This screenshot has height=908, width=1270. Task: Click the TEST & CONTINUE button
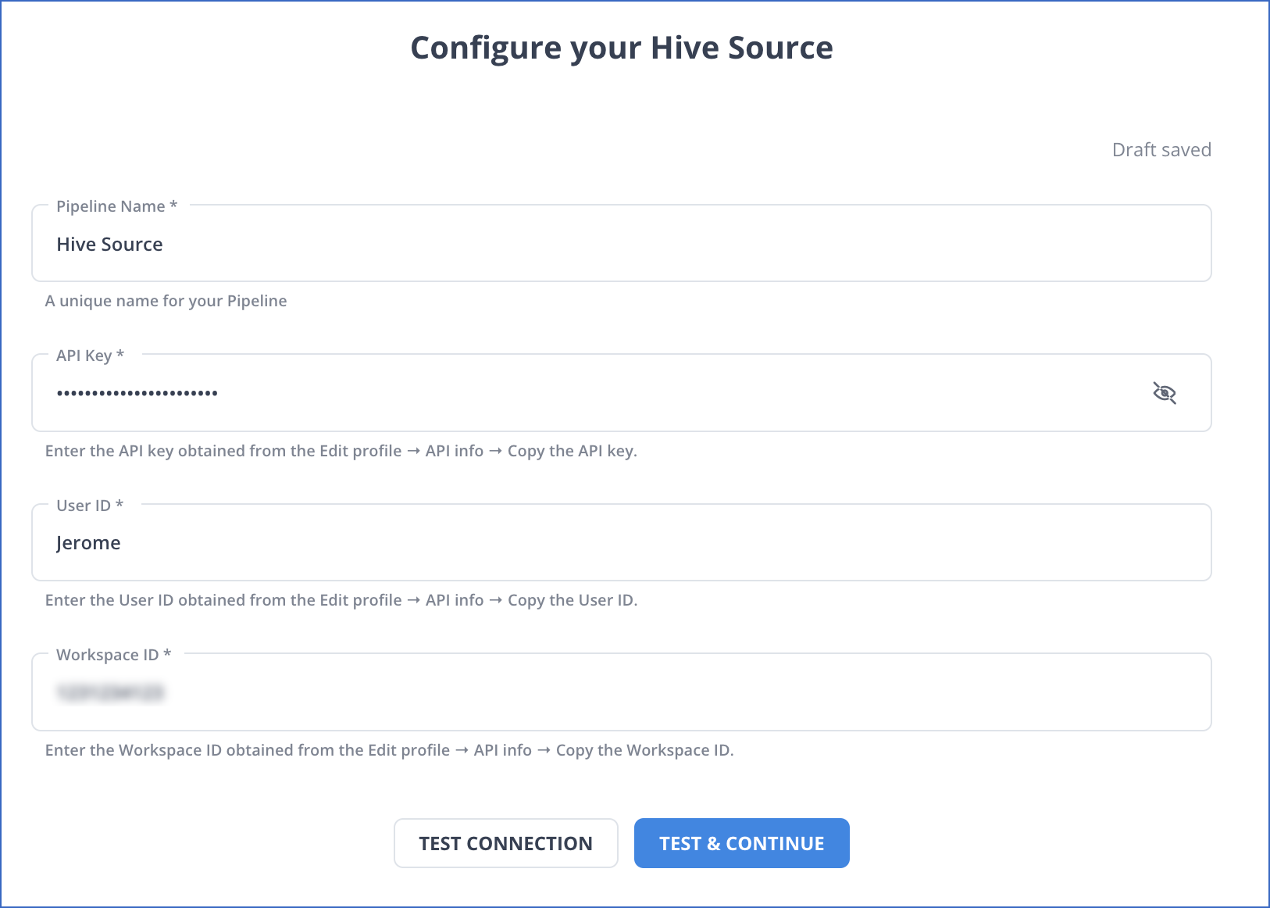click(742, 843)
